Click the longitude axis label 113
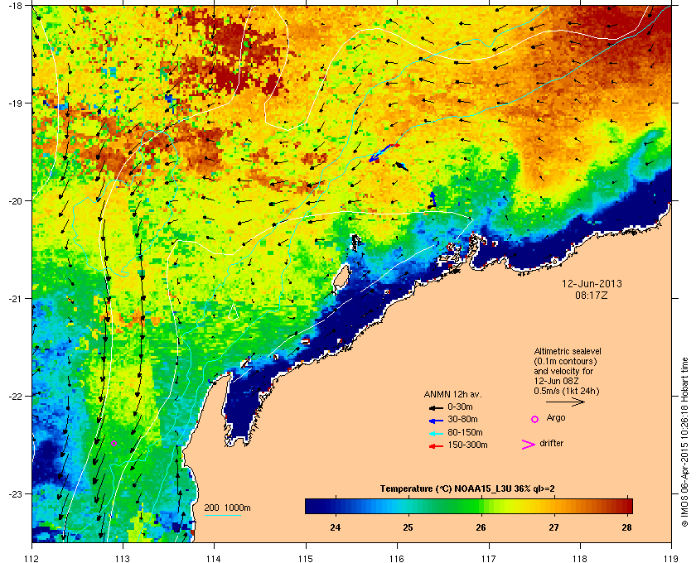This screenshot has height=563, width=696. click(123, 558)
